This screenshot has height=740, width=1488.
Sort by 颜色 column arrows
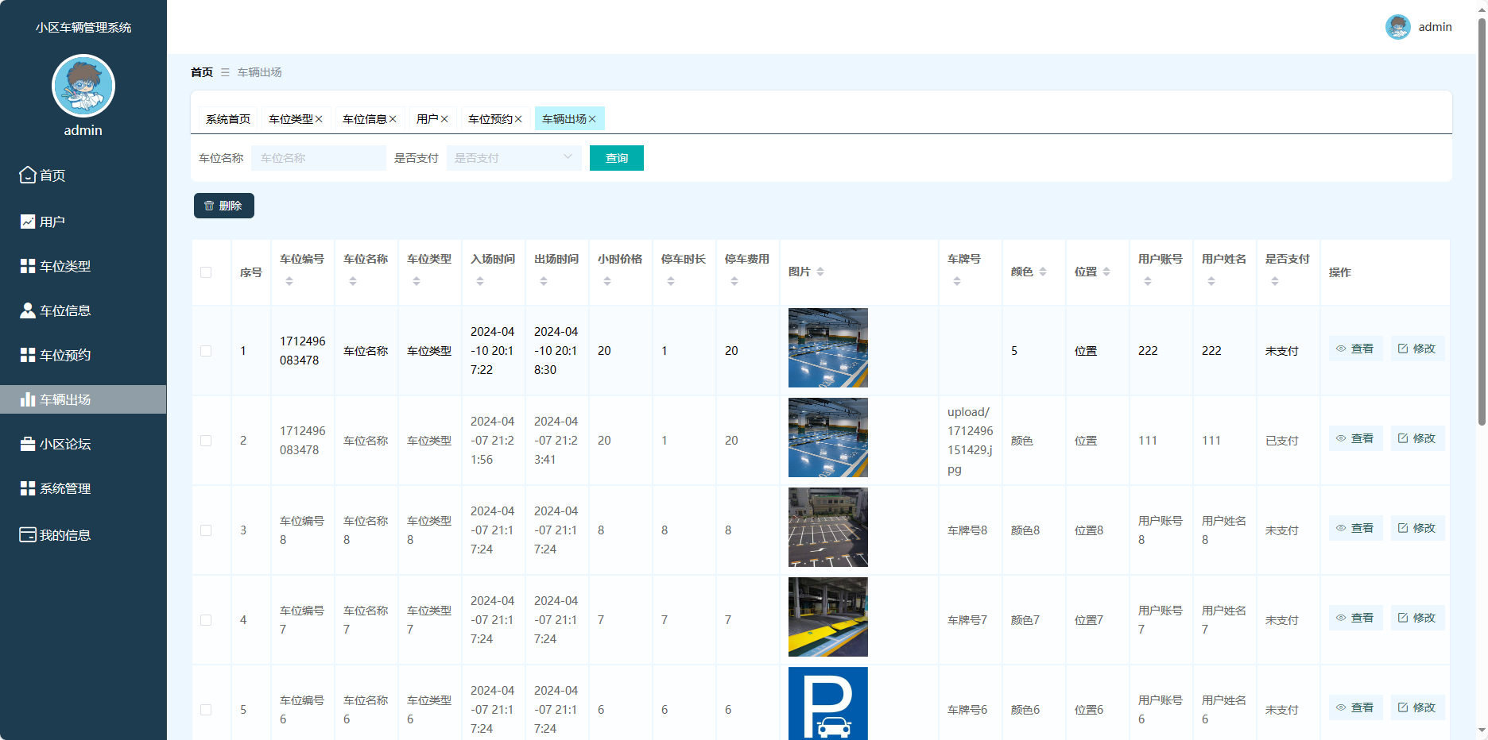[x=1043, y=272]
